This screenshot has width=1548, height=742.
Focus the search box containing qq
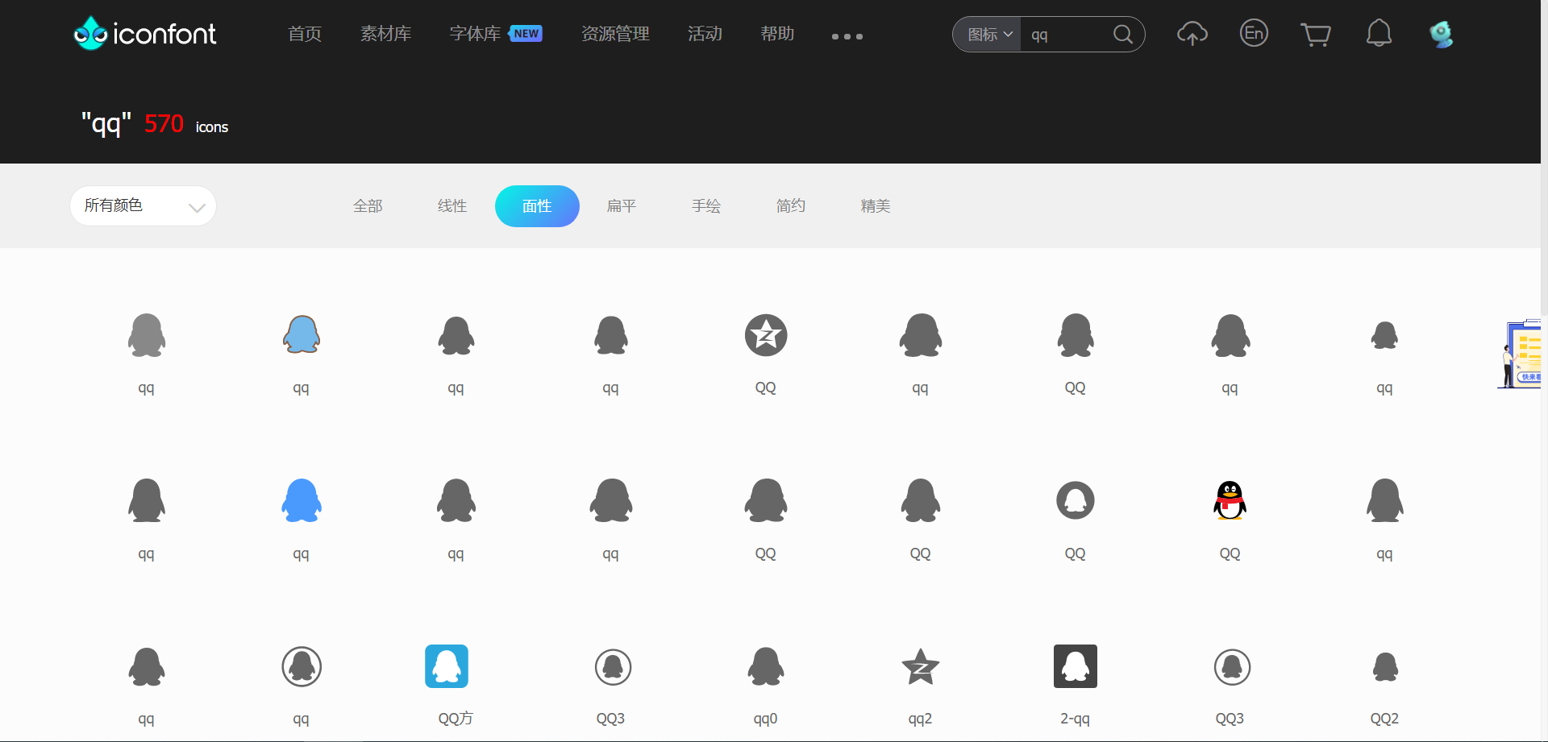pyautogui.click(x=1064, y=35)
